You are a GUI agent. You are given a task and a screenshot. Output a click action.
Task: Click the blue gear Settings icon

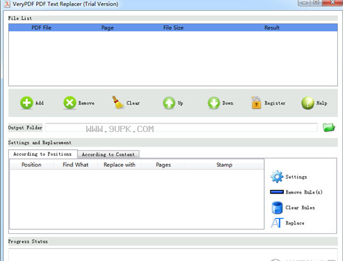(x=277, y=176)
